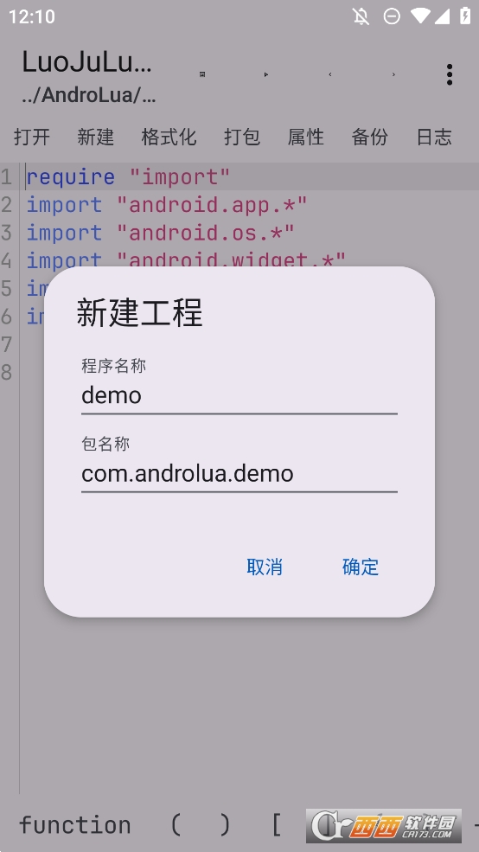Open the three-dot overflow menu
Viewport: 479px width, 852px height.
point(449,74)
